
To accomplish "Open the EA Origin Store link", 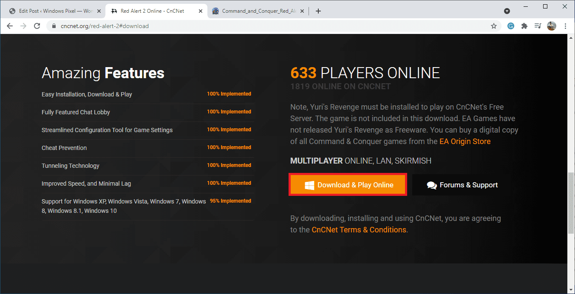I will (465, 141).
